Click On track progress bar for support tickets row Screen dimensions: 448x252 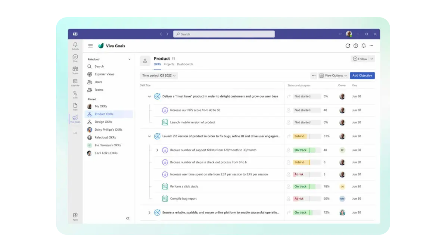click(307, 150)
